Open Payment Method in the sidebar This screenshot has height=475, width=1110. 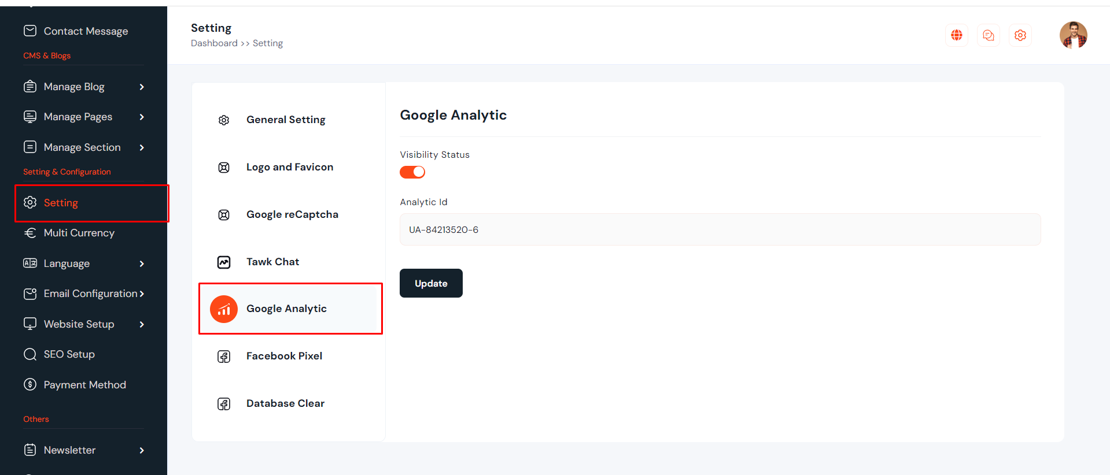click(84, 385)
